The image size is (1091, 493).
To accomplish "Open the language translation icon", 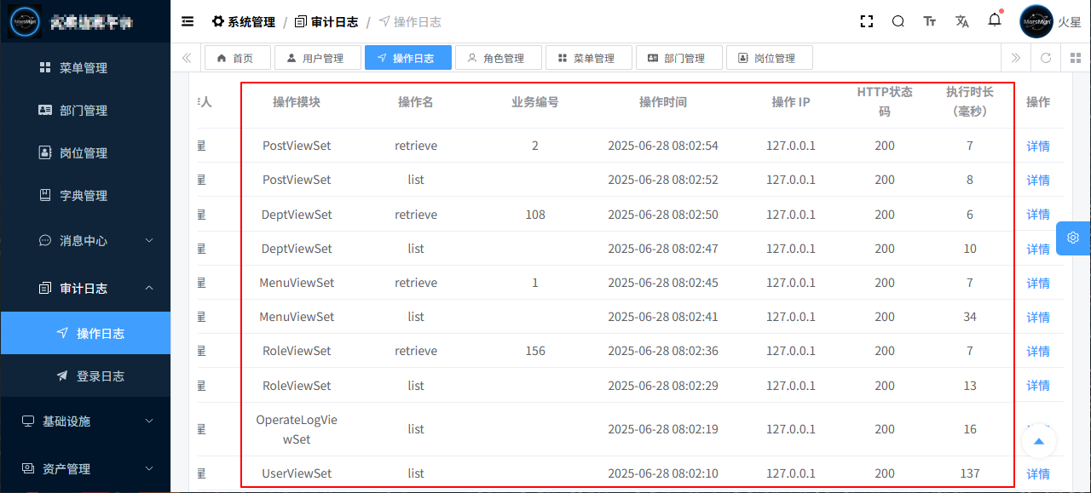I will [x=962, y=22].
